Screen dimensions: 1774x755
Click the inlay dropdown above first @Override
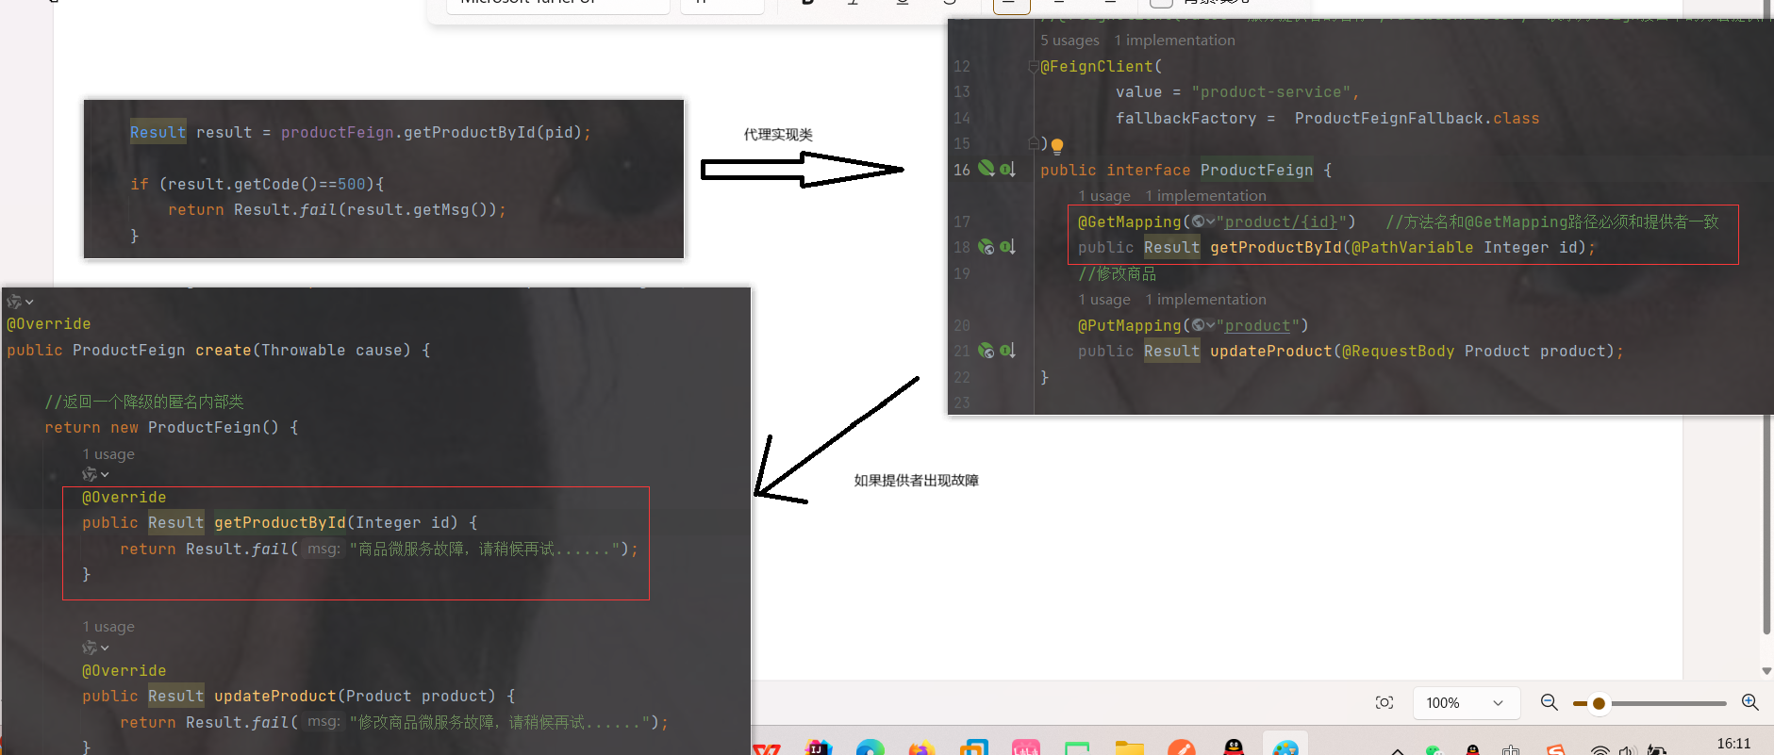click(x=20, y=302)
